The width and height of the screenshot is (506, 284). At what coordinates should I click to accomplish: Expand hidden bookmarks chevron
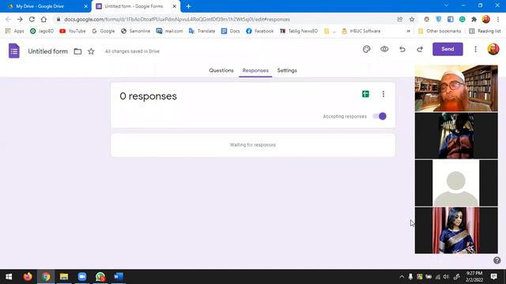coord(408,31)
